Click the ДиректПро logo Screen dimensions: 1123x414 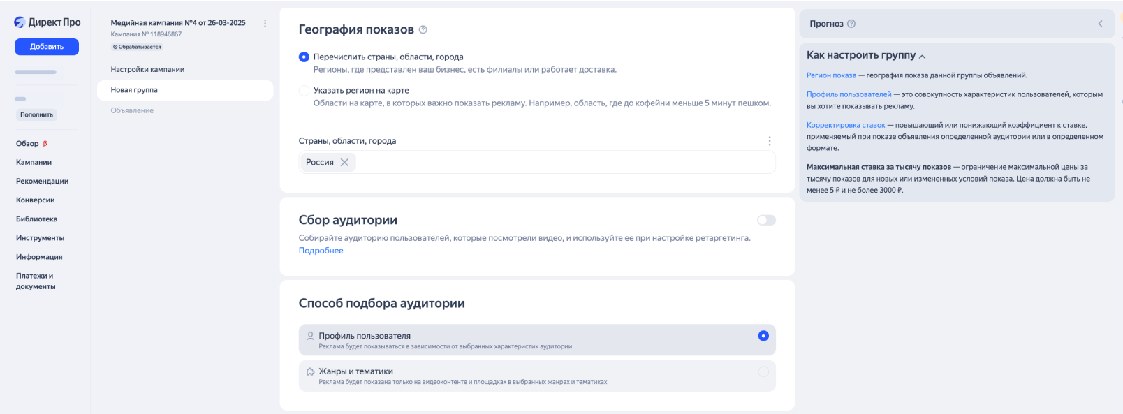pos(47,22)
